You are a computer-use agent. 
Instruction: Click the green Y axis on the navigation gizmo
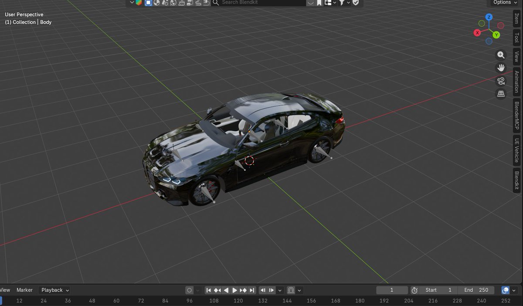(496, 35)
